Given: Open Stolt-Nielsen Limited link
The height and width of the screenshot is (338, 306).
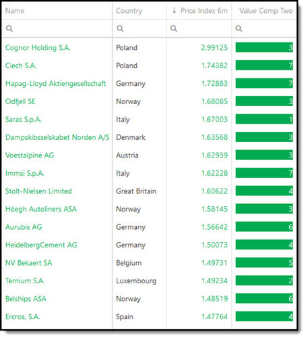Looking at the screenshot, I should 38,191.
